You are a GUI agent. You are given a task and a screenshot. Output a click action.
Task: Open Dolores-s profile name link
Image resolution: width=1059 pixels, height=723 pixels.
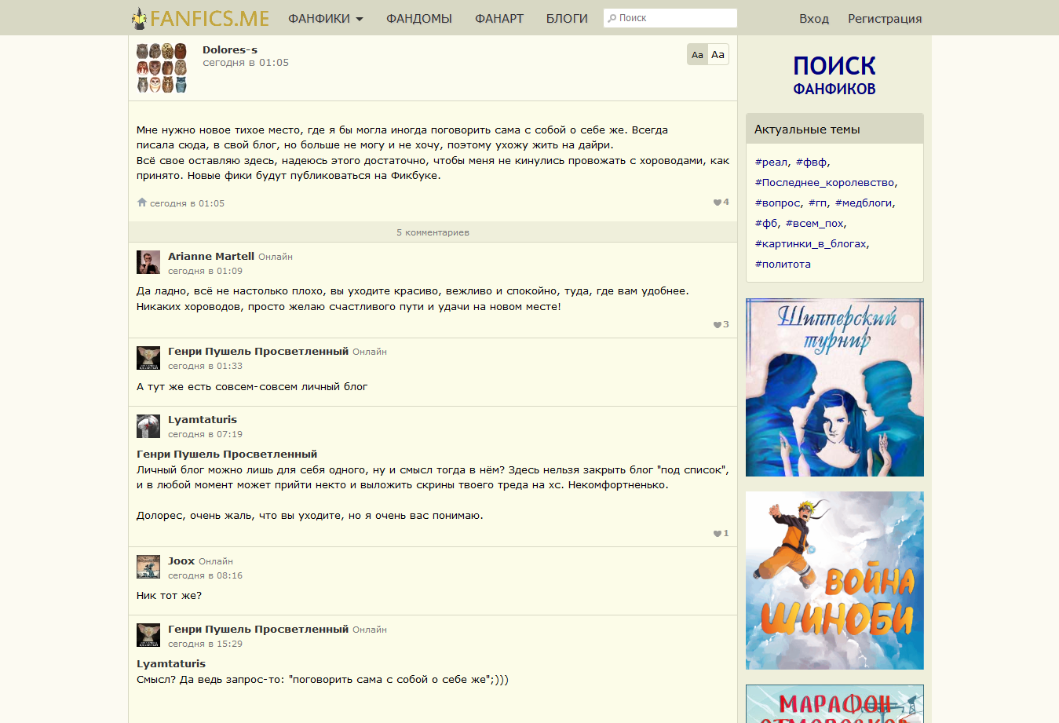tap(230, 49)
